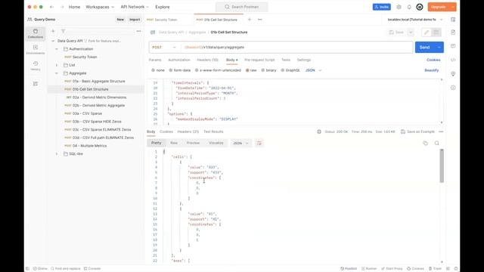The width and height of the screenshot is (484, 272).
Task: Open the collections filter icon
Action: click(x=63, y=31)
